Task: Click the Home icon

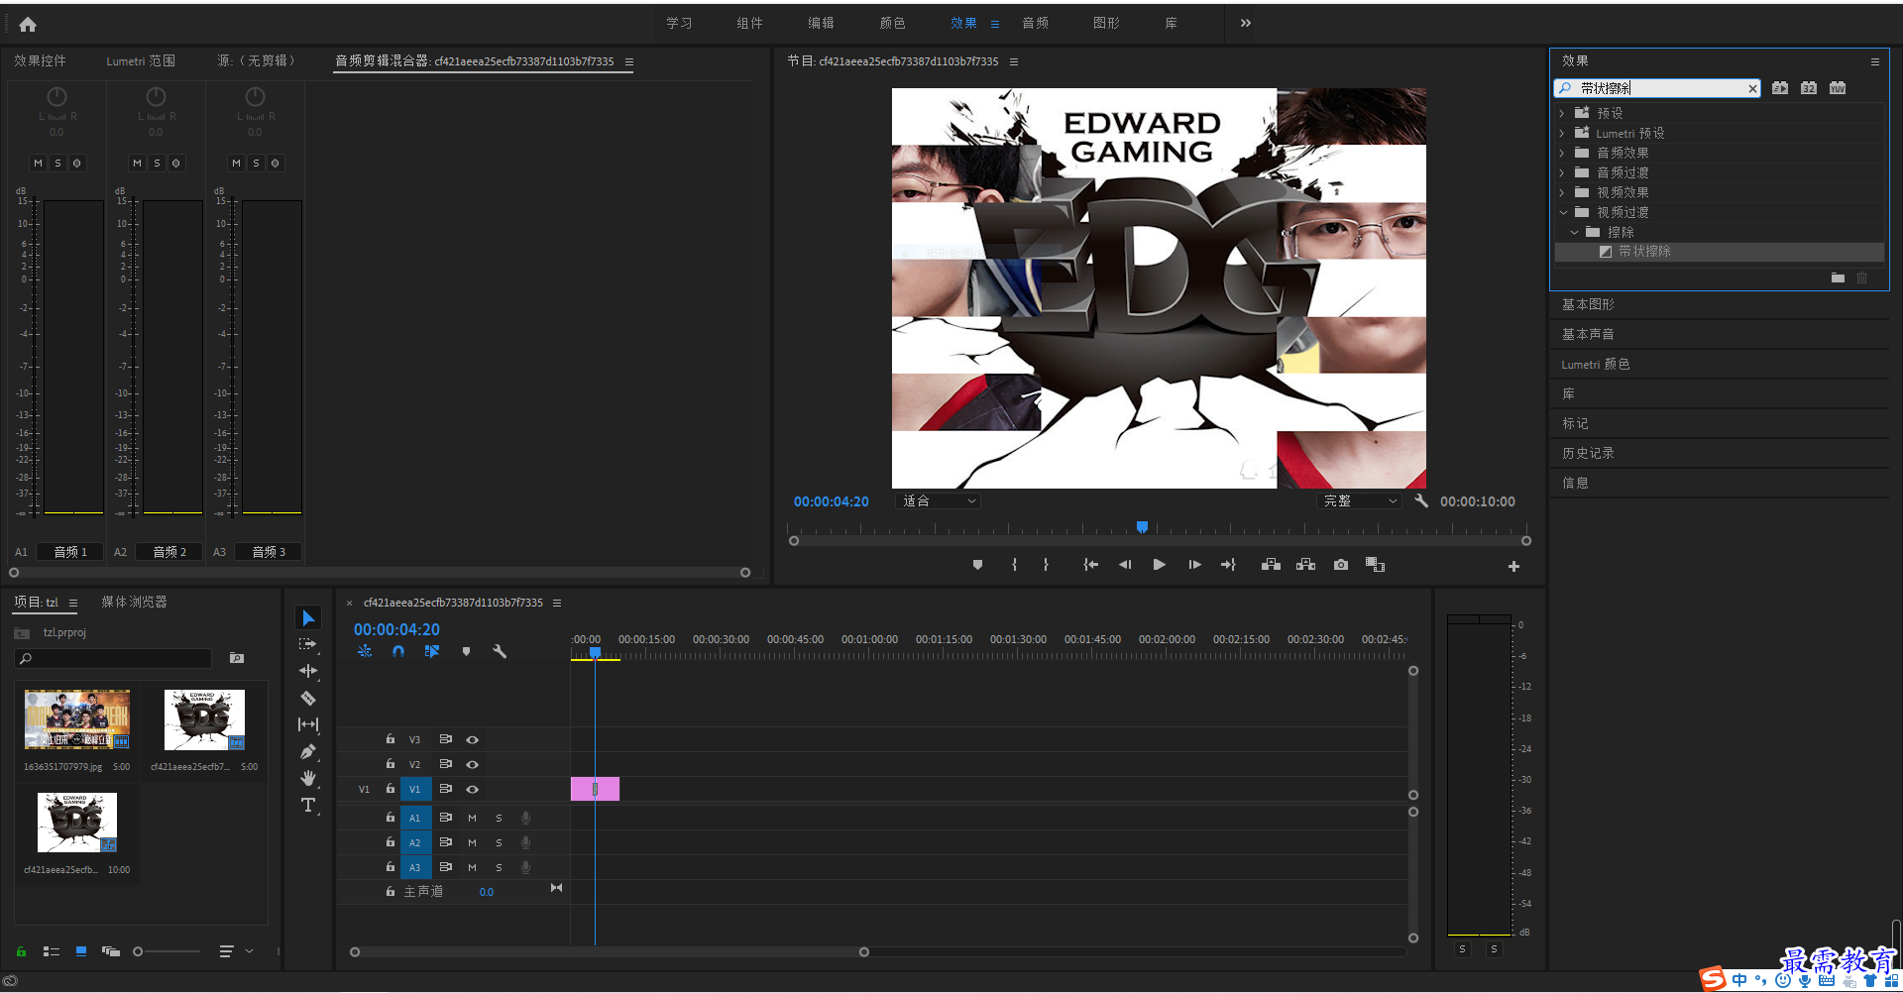Action: pos(28,24)
